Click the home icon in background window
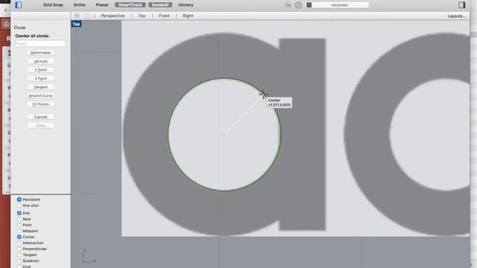This screenshot has width=477, height=268. tap(6, 24)
